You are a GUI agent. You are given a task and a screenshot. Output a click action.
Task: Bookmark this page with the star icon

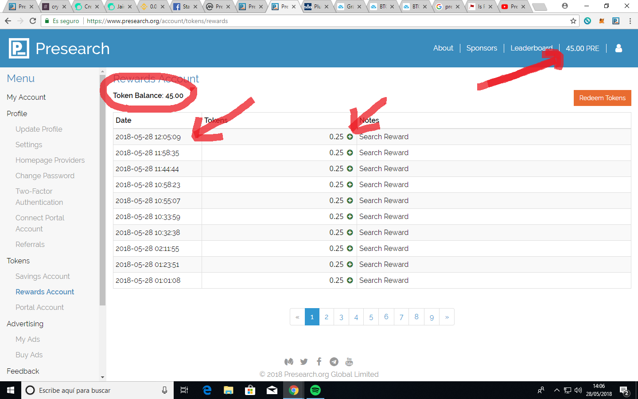click(573, 21)
